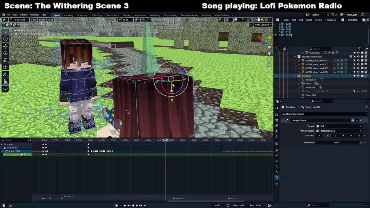Click the zoom magnifier icon in viewport
Screen dimensions: 370x208
click(269, 47)
